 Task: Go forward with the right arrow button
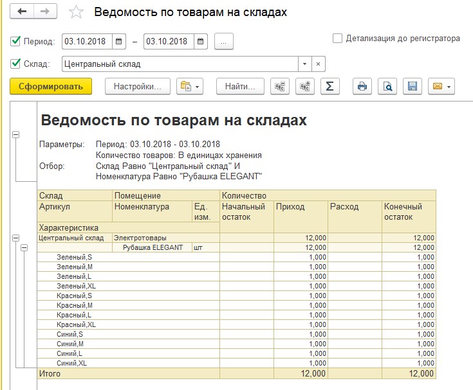(x=45, y=12)
